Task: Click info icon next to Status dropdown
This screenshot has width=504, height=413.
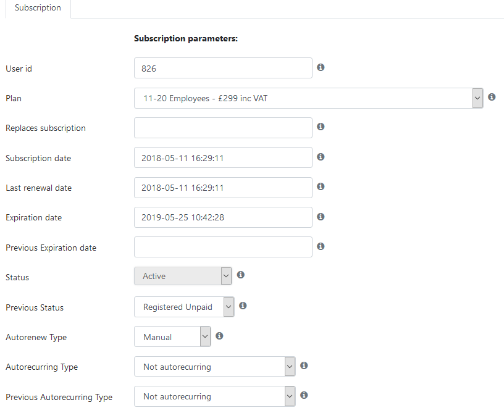Action: (240, 275)
